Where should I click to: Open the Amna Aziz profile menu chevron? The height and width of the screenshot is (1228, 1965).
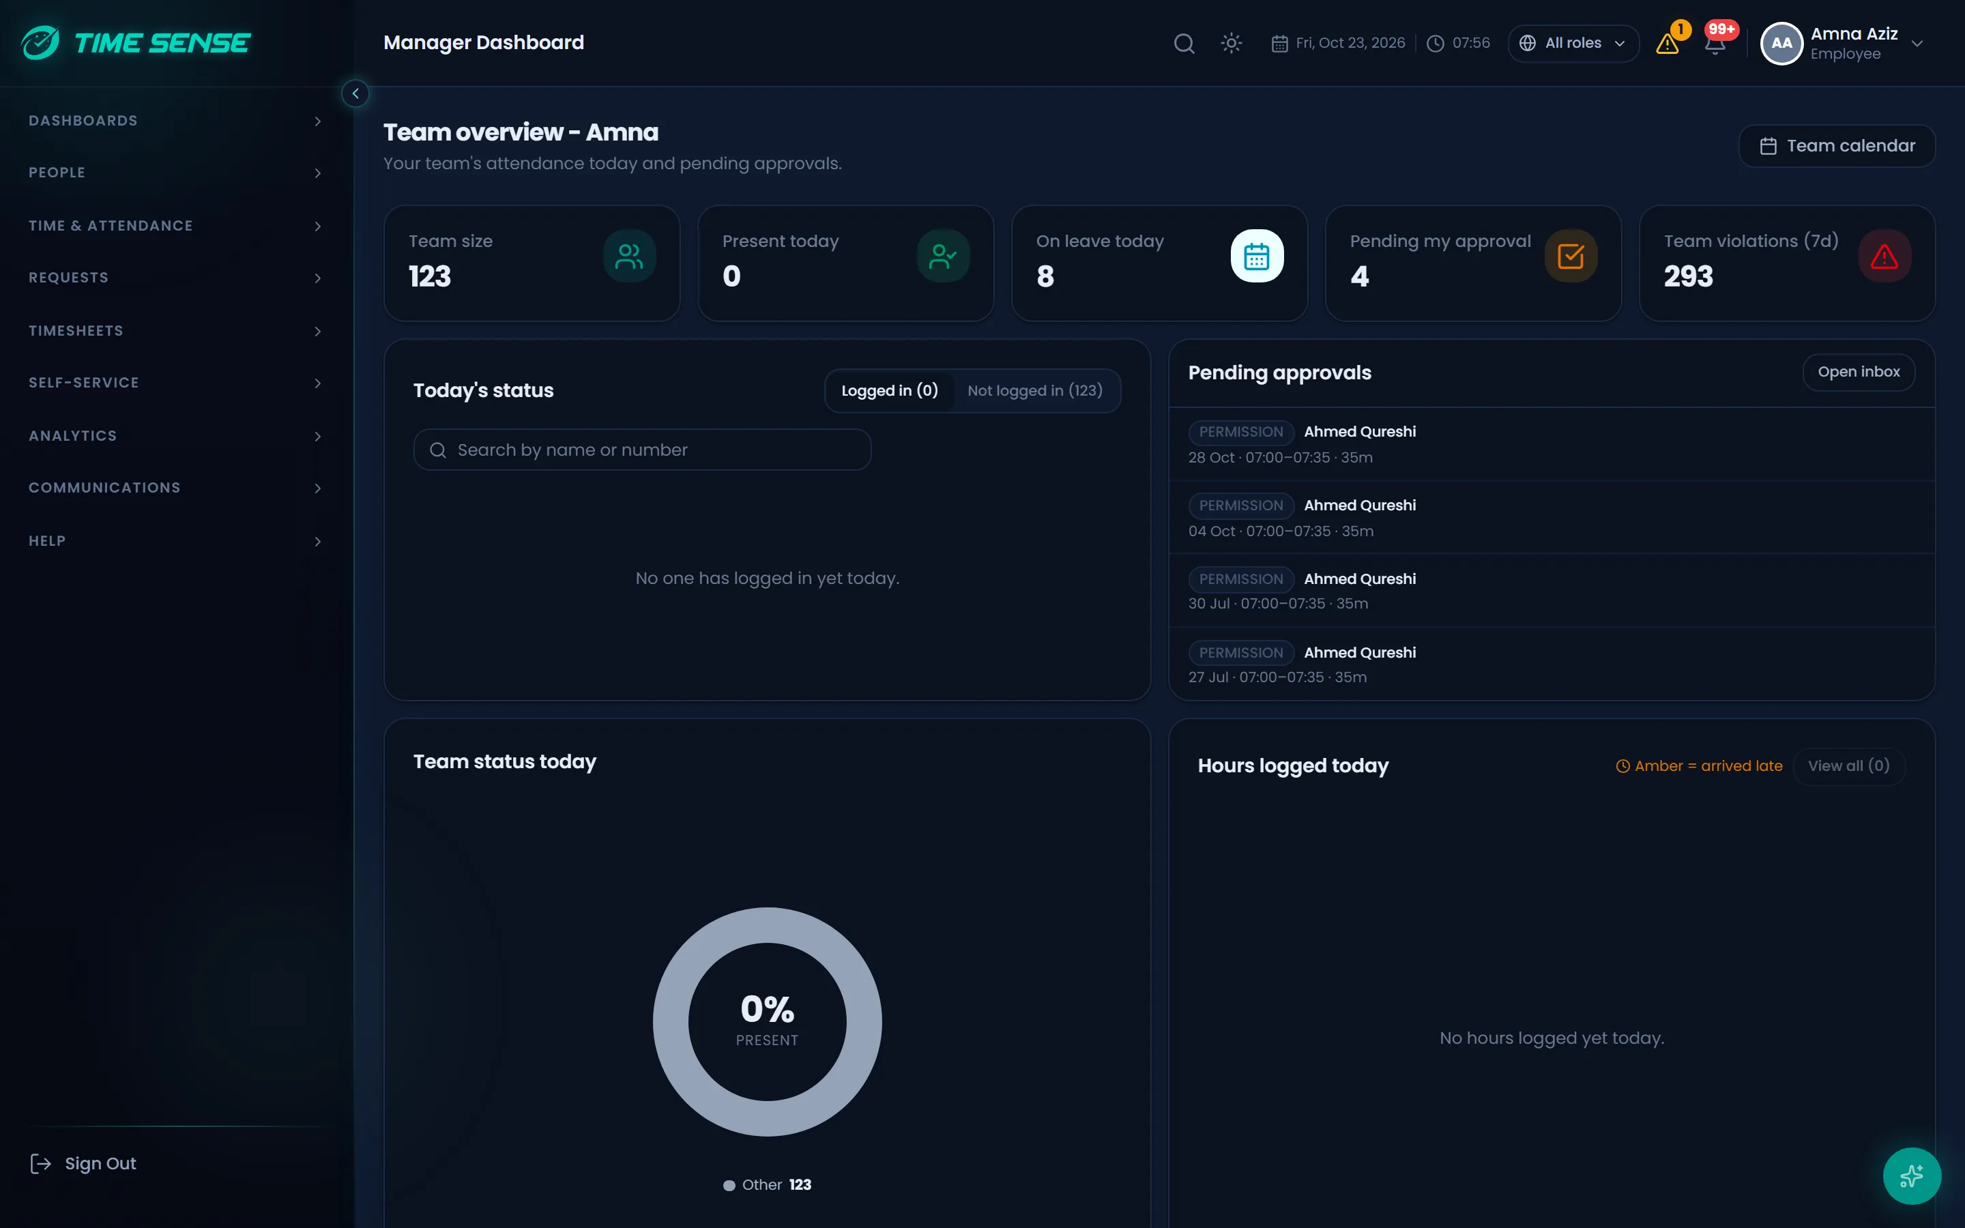pos(1917,44)
